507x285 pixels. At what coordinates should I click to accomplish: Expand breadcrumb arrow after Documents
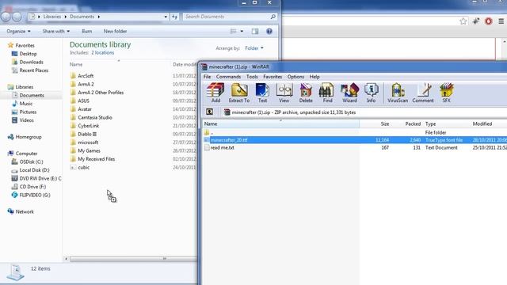pos(98,17)
